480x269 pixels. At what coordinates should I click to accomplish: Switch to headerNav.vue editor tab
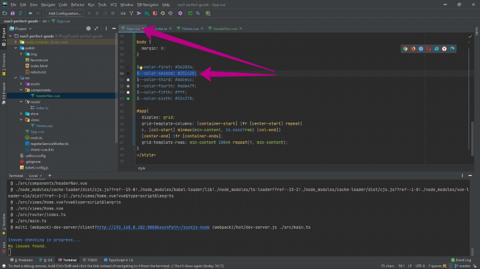[x=225, y=29]
